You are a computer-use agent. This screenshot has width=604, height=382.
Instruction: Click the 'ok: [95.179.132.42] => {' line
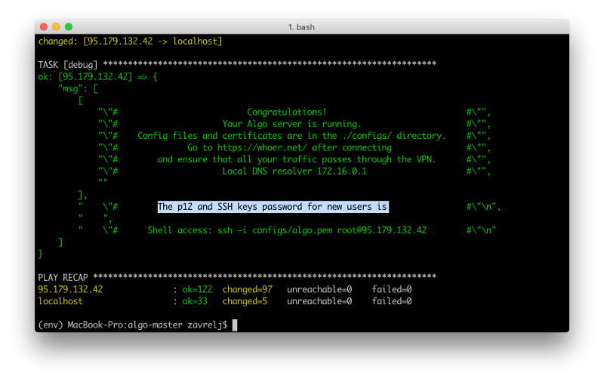(98, 77)
